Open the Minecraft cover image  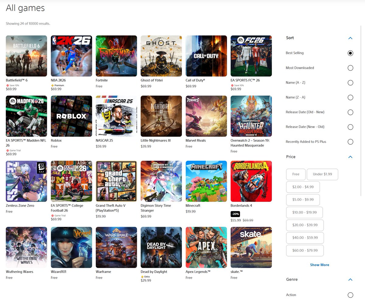coord(207,181)
